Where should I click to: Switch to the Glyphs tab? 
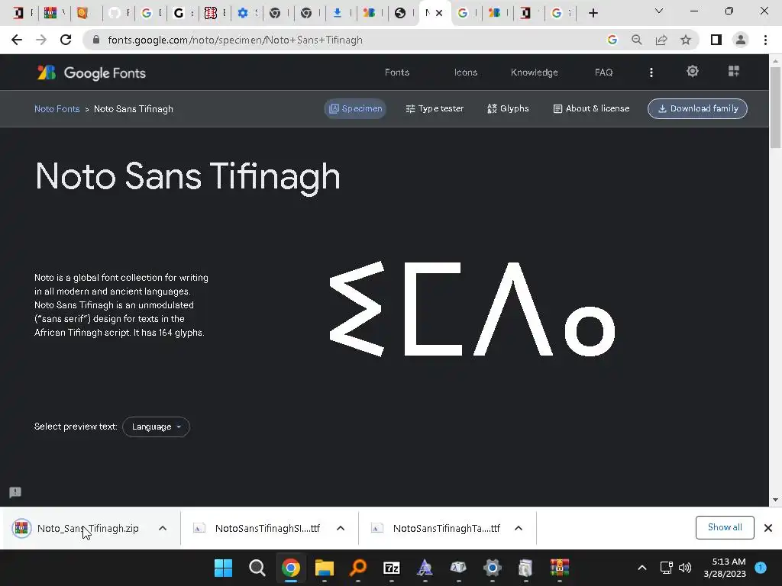click(508, 108)
